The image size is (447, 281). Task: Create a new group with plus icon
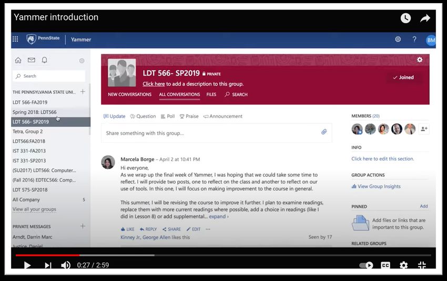coord(83,92)
